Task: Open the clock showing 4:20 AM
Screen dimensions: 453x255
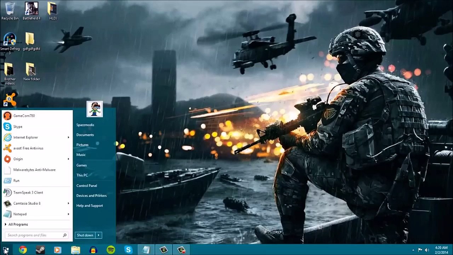Action: point(441,250)
